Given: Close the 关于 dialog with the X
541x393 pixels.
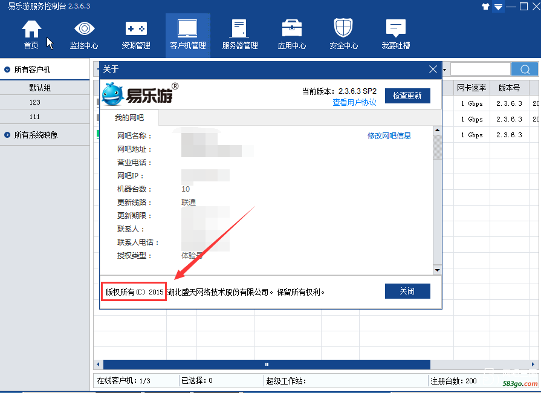Looking at the screenshot, I should pyautogui.click(x=433, y=70).
